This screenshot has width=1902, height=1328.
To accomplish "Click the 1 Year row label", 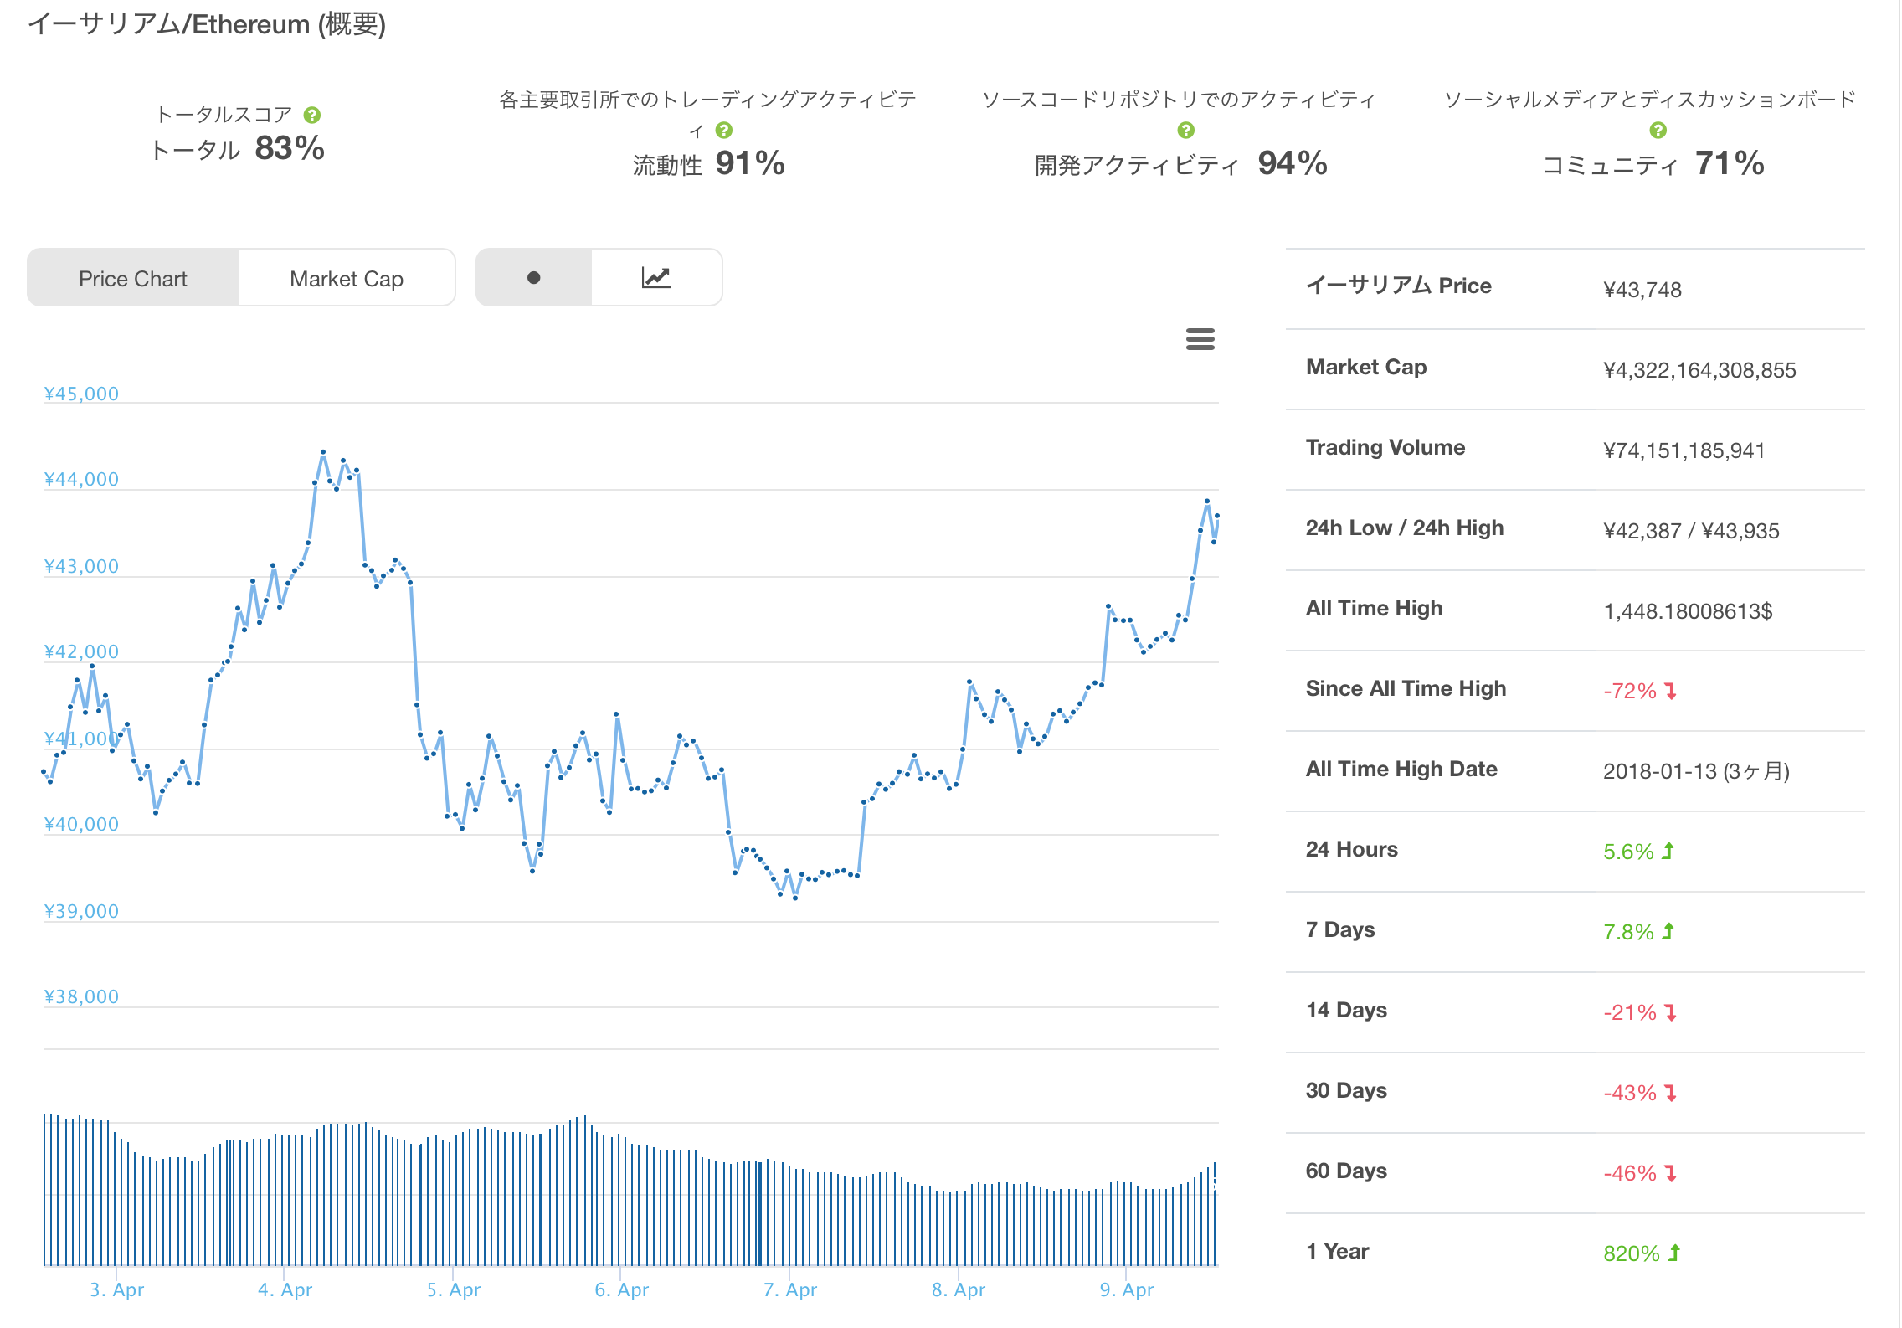I will (x=1337, y=1251).
